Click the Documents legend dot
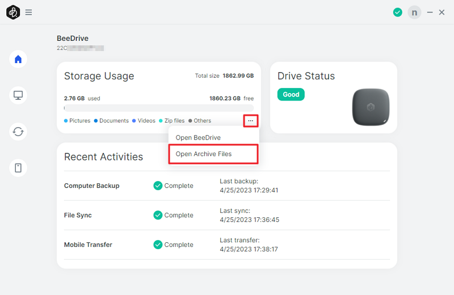Viewport: 454px width, 295px height. pos(96,121)
